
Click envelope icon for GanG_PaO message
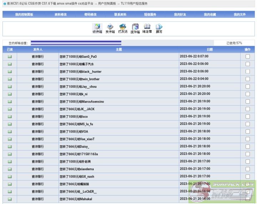click(10, 56)
